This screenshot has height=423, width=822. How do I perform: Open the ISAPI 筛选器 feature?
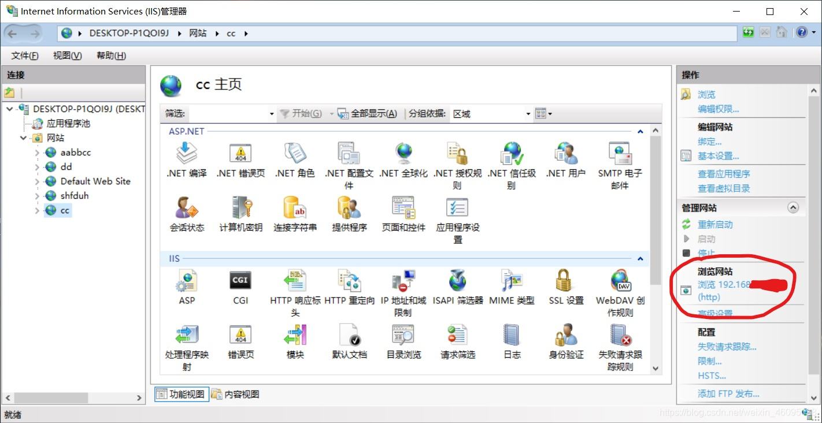pyautogui.click(x=458, y=287)
